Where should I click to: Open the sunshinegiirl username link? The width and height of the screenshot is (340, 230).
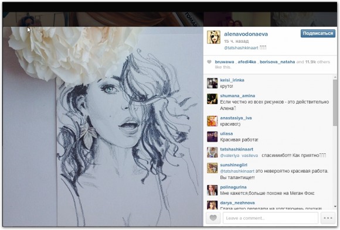(x=233, y=165)
